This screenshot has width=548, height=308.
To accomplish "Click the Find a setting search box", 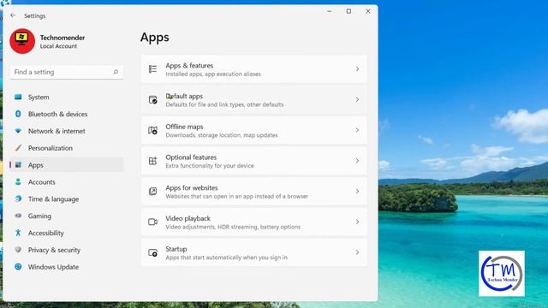I will [x=67, y=72].
